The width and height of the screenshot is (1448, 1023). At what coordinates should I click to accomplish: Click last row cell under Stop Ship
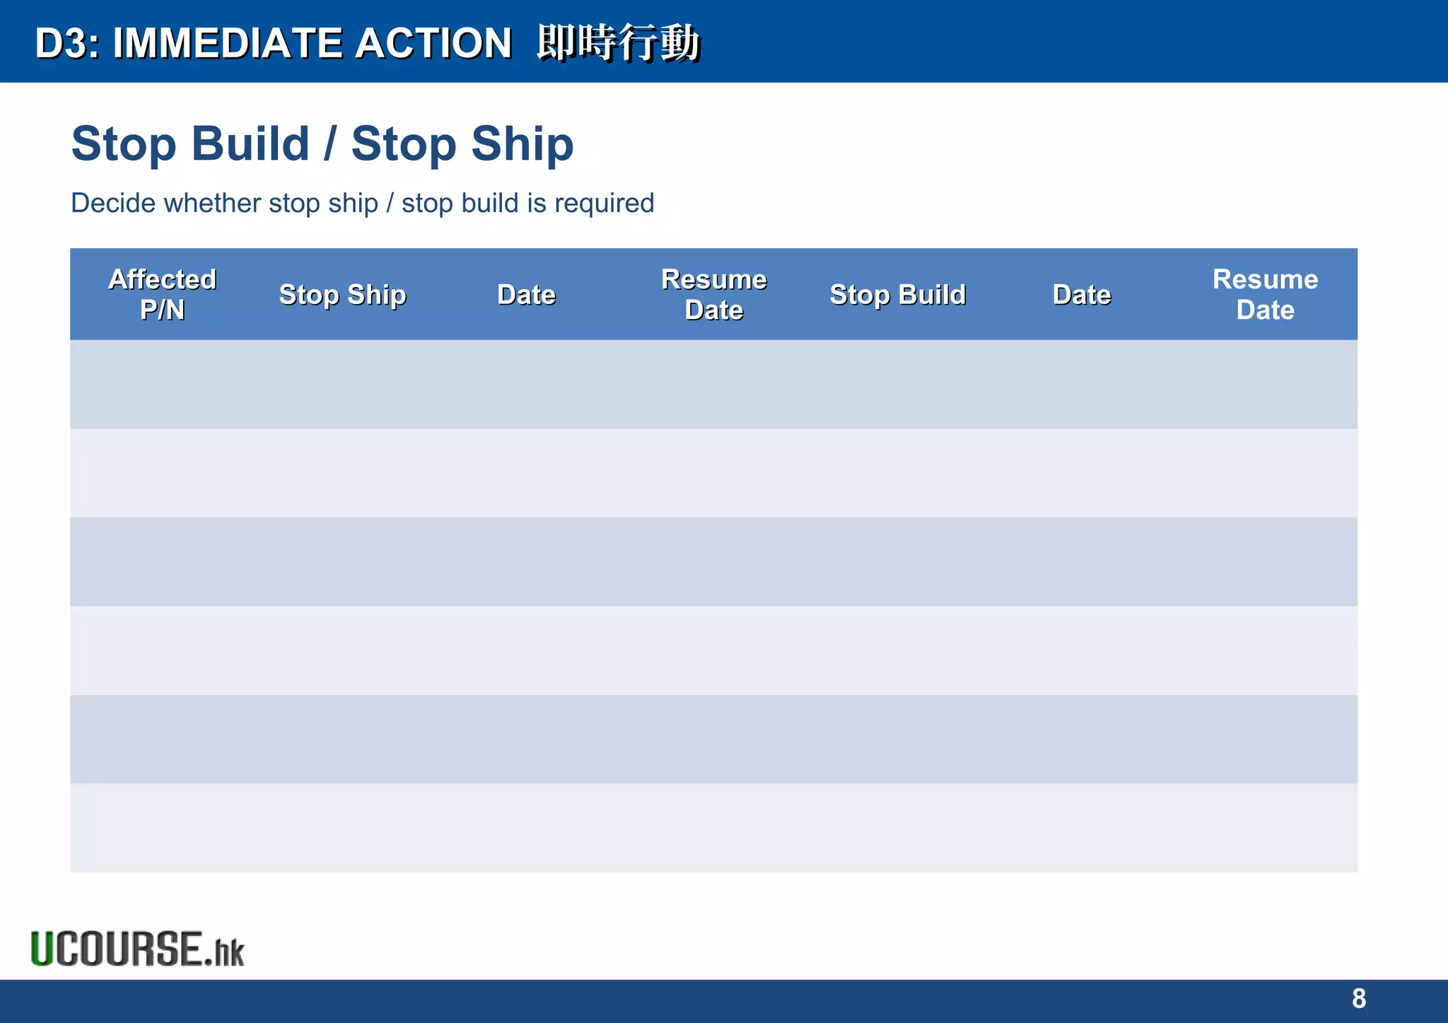[x=346, y=828]
